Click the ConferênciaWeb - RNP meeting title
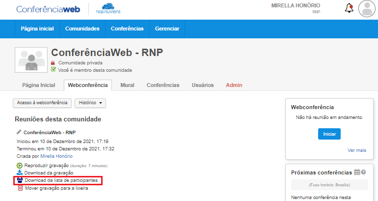Screen dimensions: 378x201 coord(50,133)
